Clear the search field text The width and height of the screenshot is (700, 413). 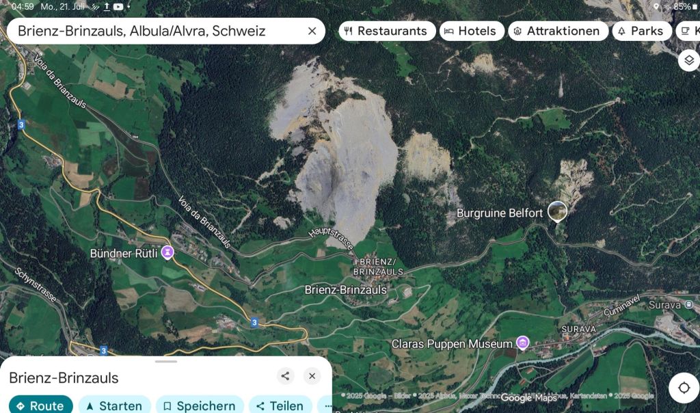(312, 31)
